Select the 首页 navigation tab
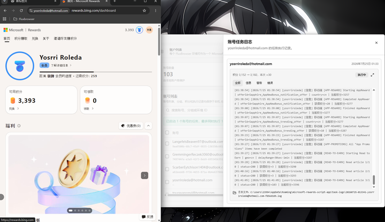Viewport: 385px width, 222px height. (7, 39)
